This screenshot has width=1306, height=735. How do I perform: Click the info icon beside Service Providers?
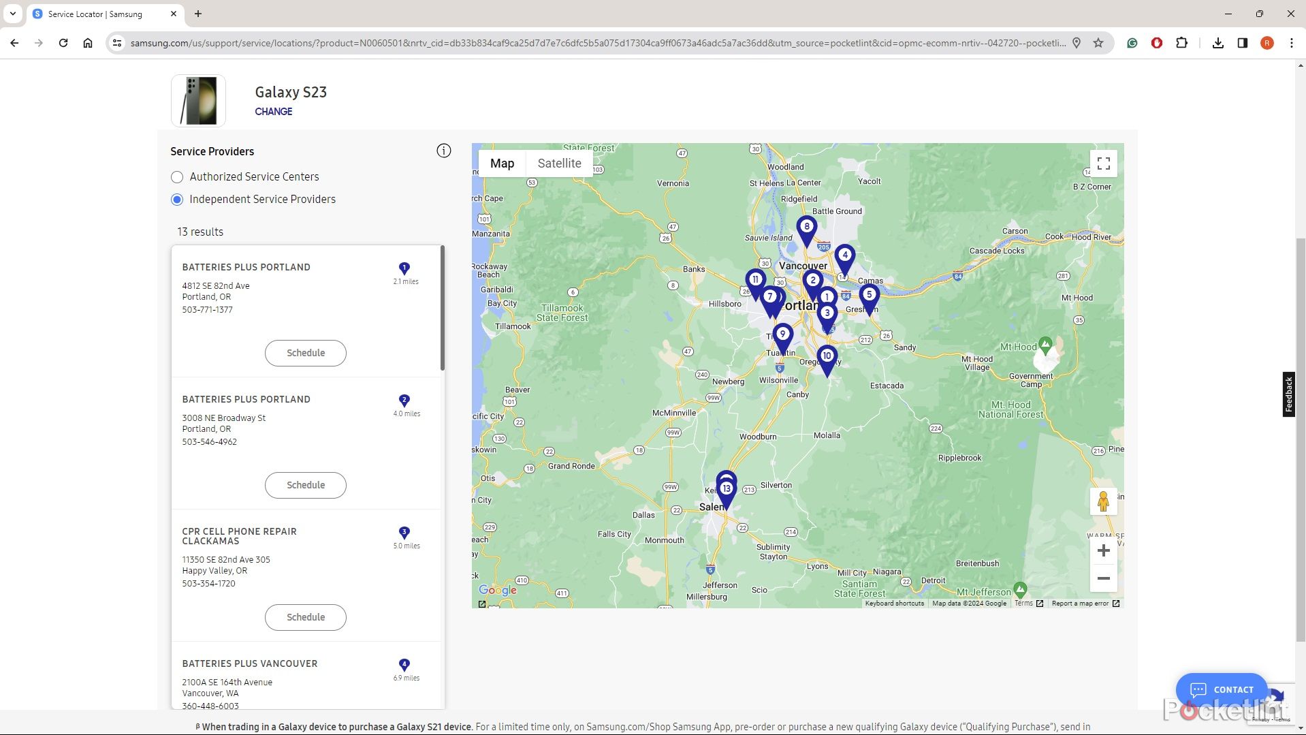coord(443,151)
